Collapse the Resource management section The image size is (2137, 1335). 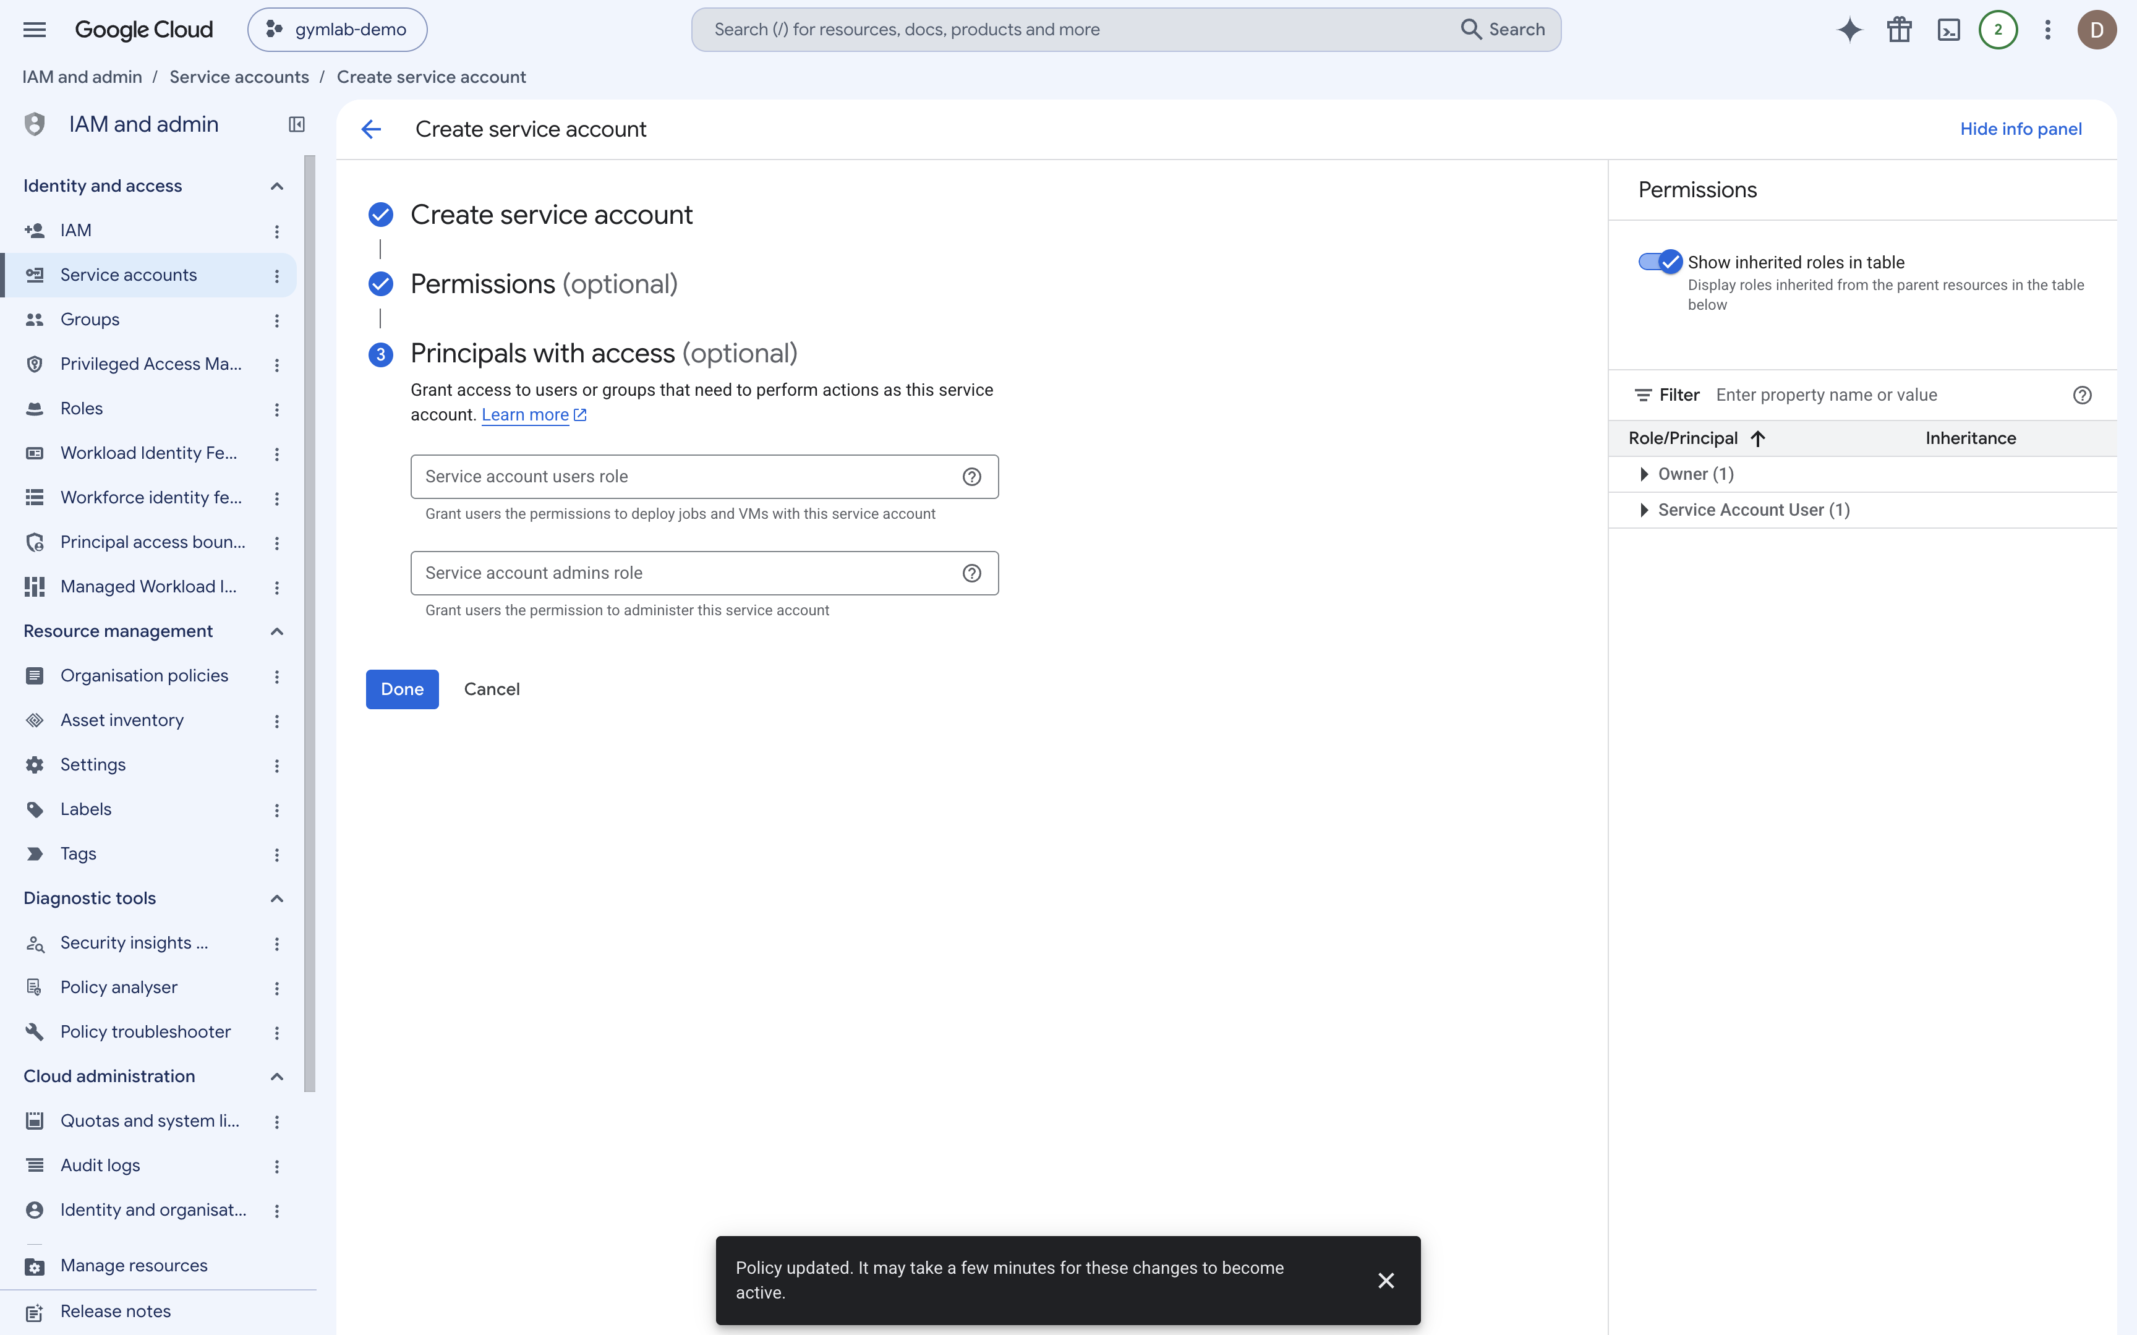point(276,631)
